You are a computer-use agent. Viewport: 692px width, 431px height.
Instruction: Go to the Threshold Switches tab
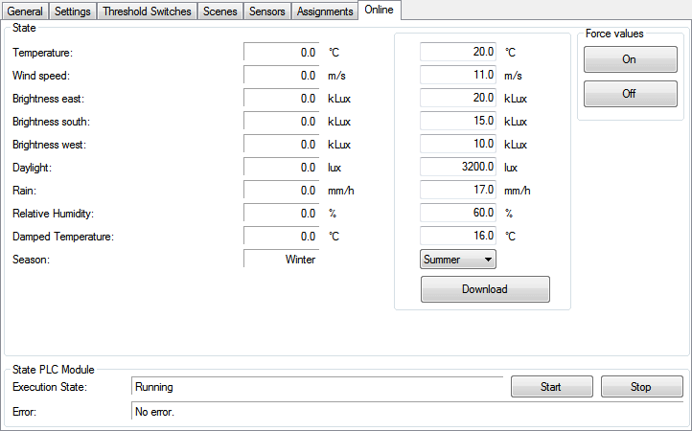[x=147, y=11]
